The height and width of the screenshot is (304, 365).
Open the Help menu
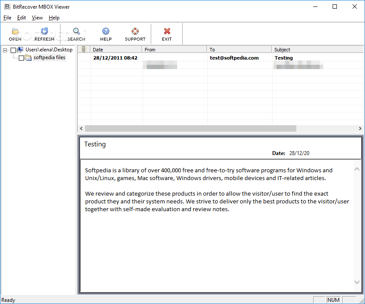click(54, 18)
